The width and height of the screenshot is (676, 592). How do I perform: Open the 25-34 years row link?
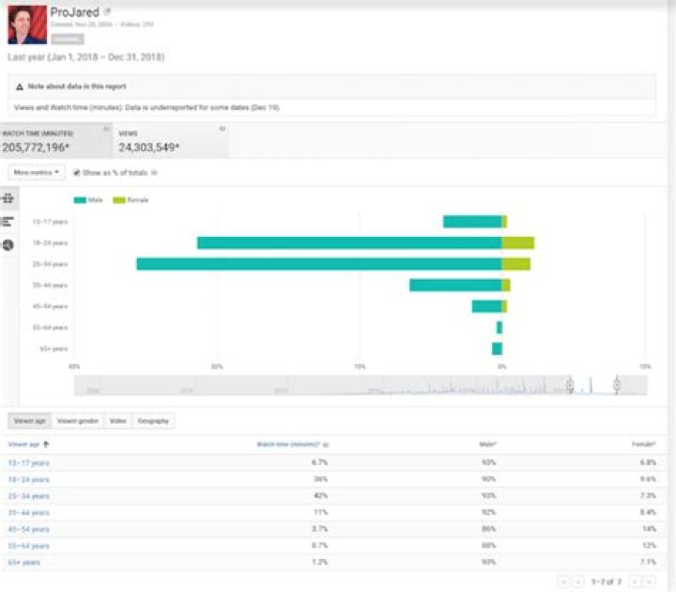click(x=28, y=496)
